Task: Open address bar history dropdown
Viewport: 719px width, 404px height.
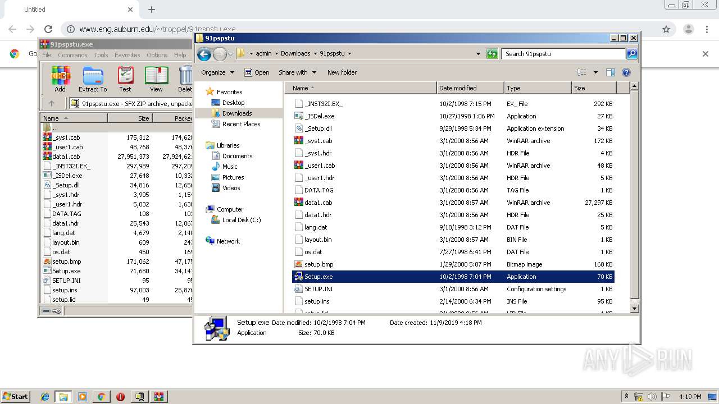Action: (478, 54)
